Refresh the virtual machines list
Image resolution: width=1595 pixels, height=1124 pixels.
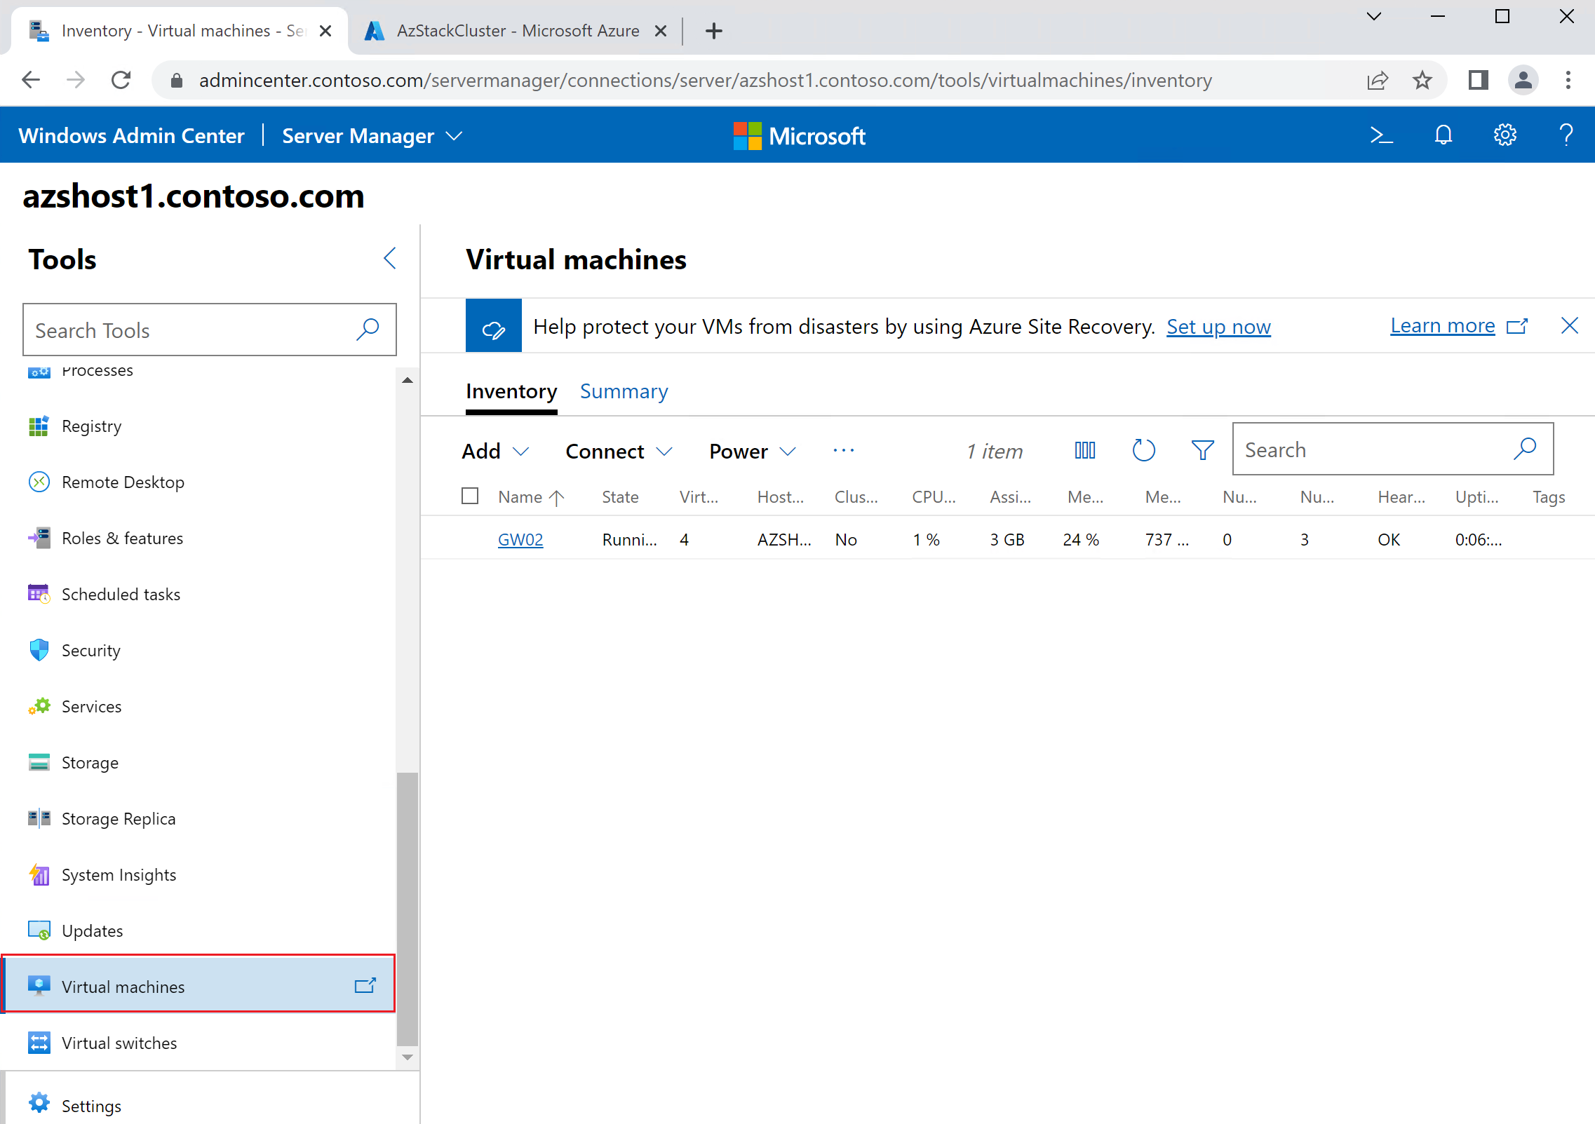point(1143,450)
